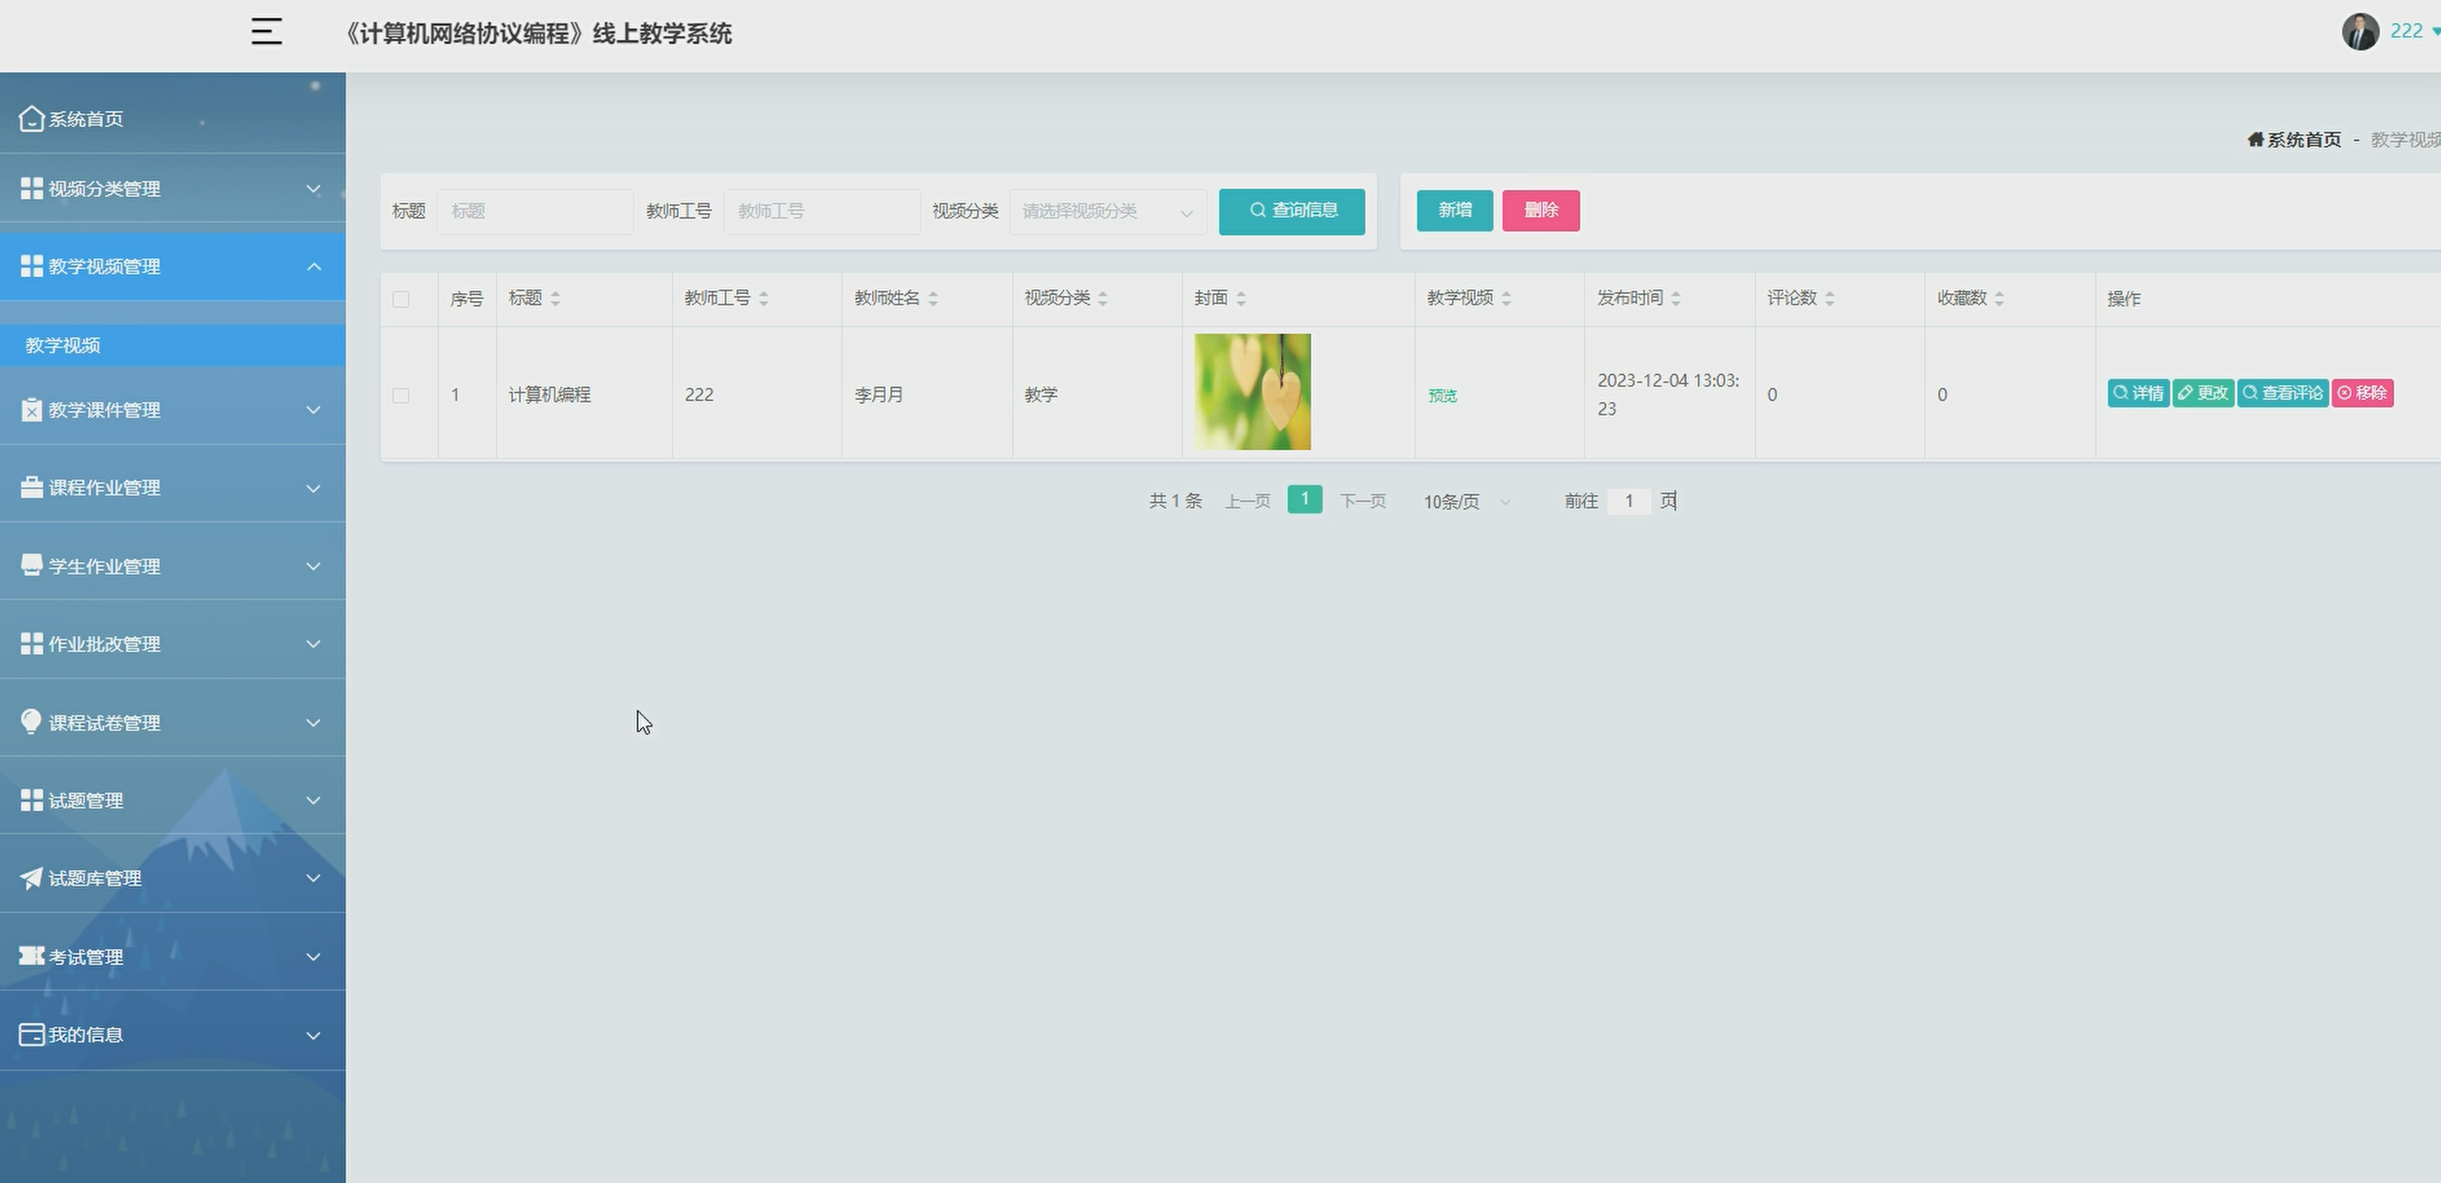
Task: Click the 删除 button
Action: 1541,210
